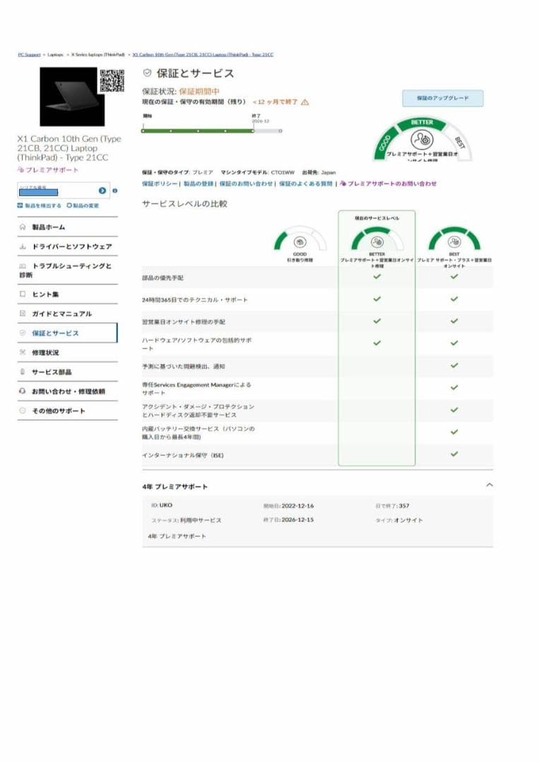Open その他のサポート in sidebar

coord(68,411)
